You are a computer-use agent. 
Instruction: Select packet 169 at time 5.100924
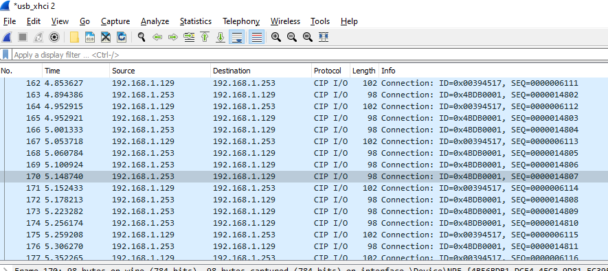coord(304,165)
